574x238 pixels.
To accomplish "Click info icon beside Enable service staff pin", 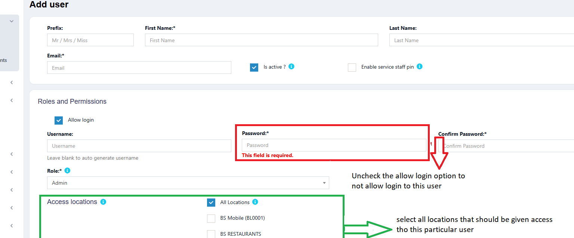I will tap(419, 66).
